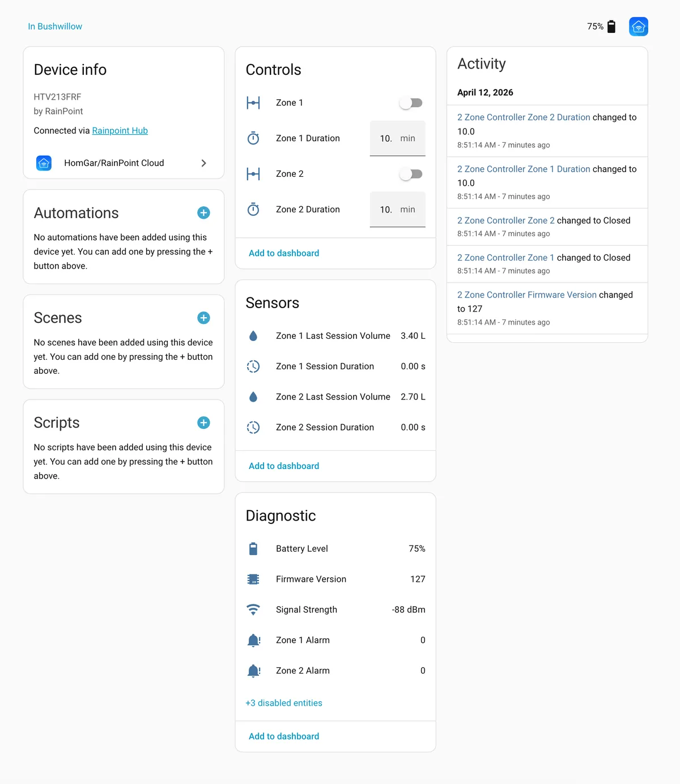
Task: Click the Signal Strength wifi icon
Action: [x=253, y=610]
